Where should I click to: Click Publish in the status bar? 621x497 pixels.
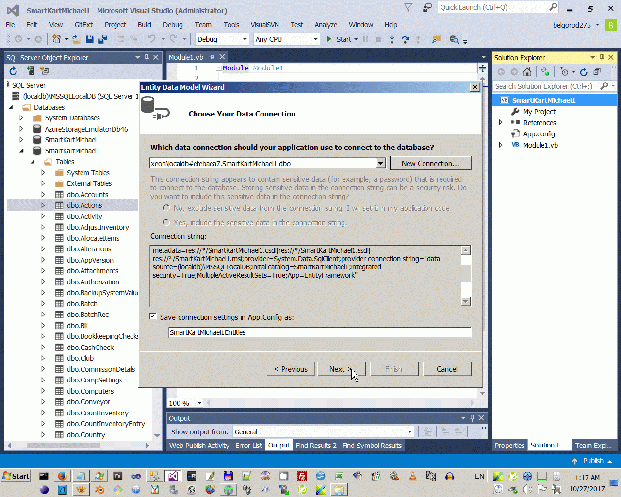(592, 461)
